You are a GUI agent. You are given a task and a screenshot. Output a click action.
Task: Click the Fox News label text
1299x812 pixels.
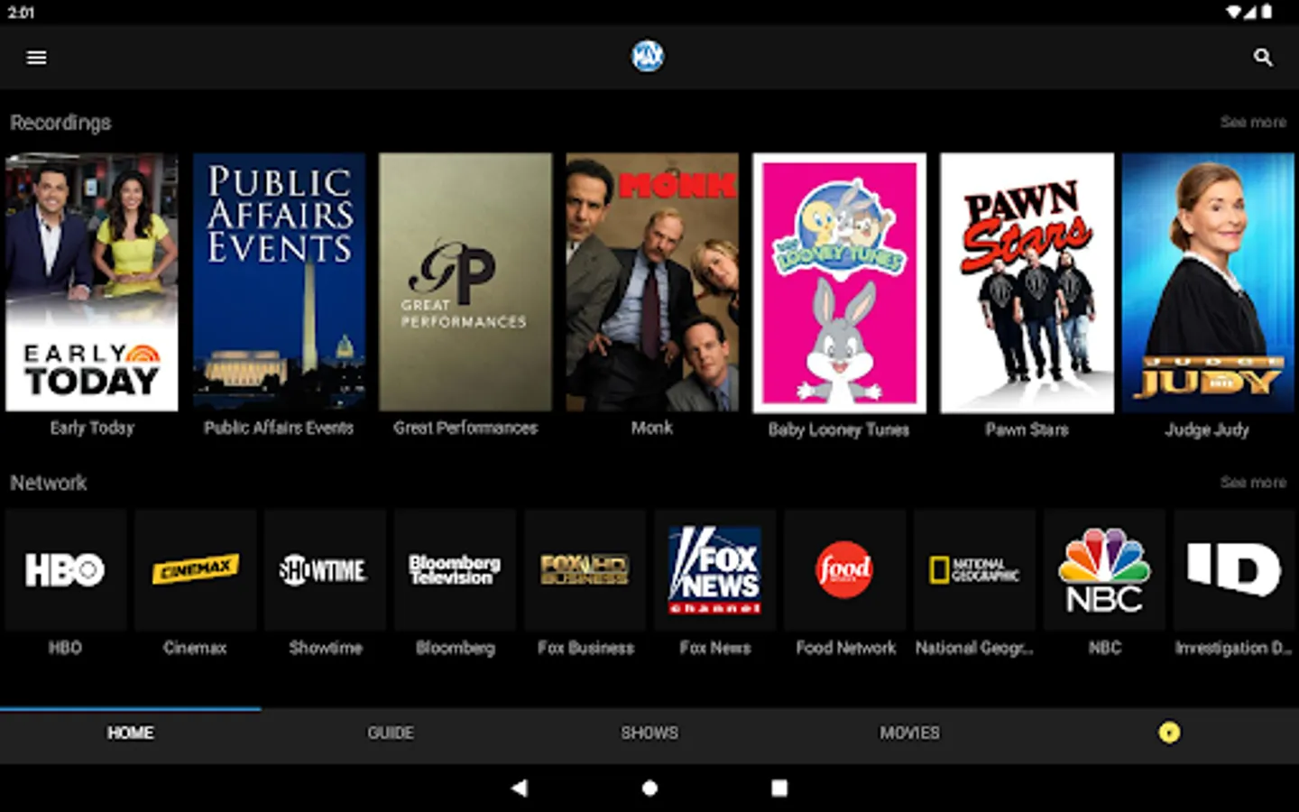(x=715, y=648)
